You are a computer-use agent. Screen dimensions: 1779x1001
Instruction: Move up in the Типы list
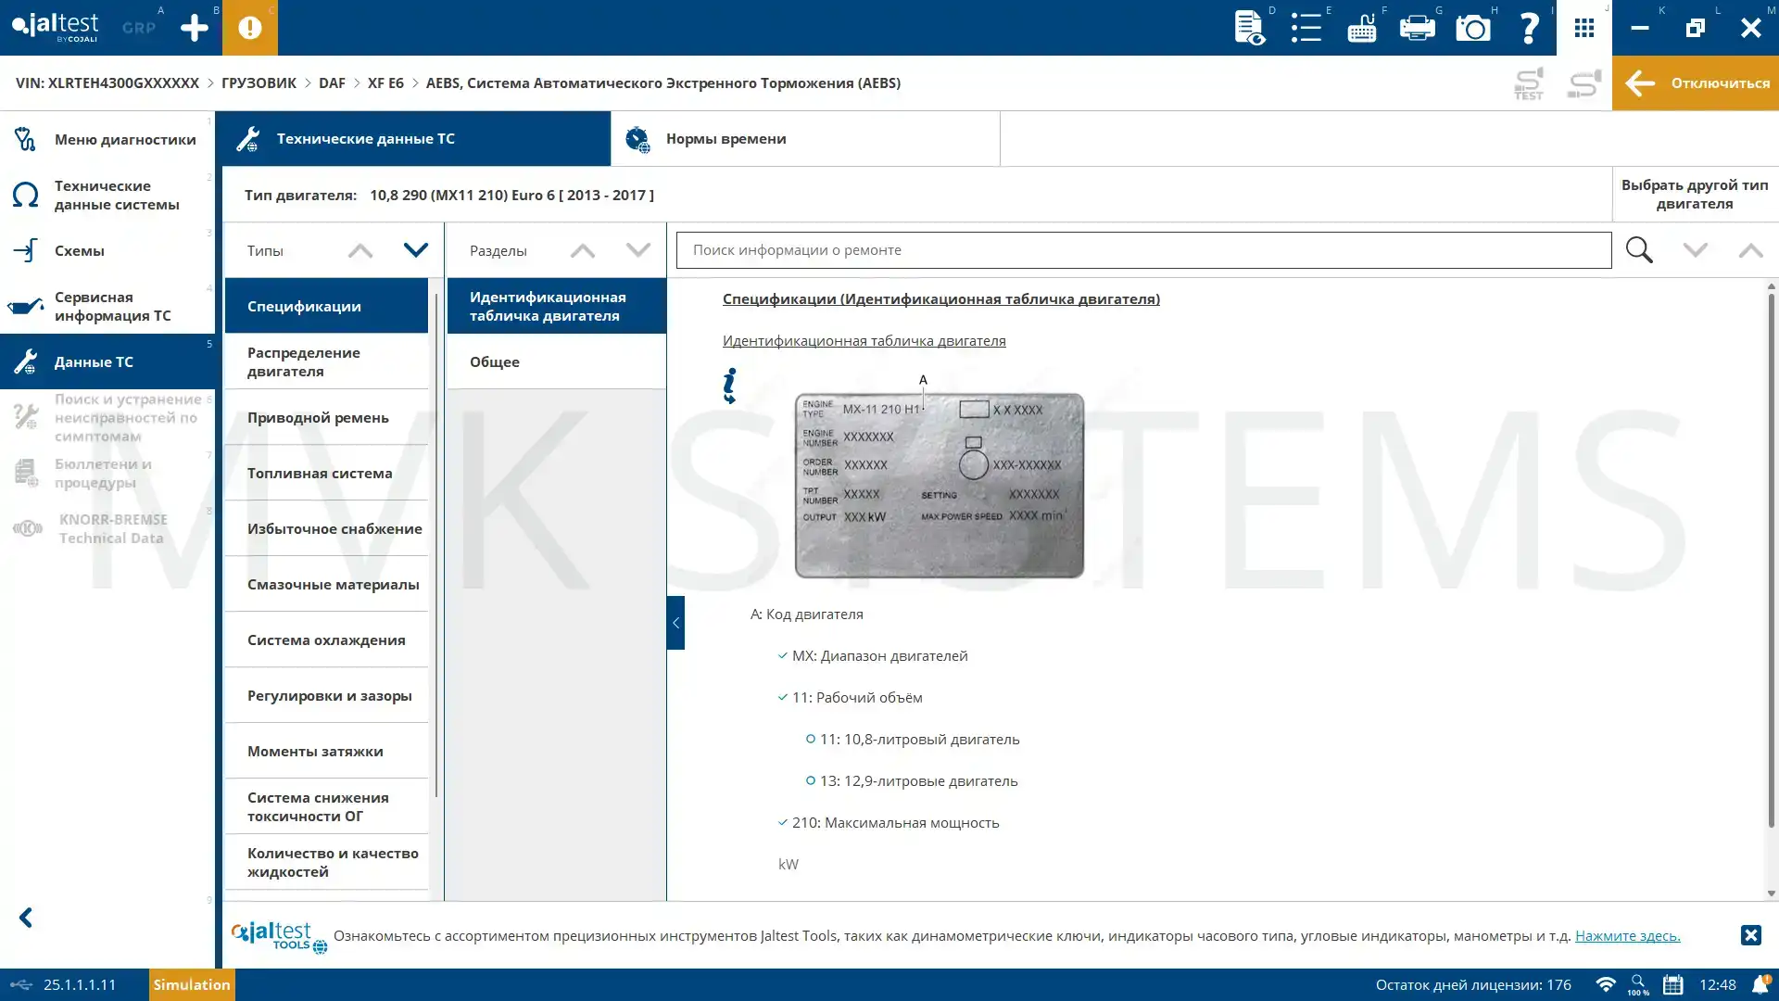[360, 250]
